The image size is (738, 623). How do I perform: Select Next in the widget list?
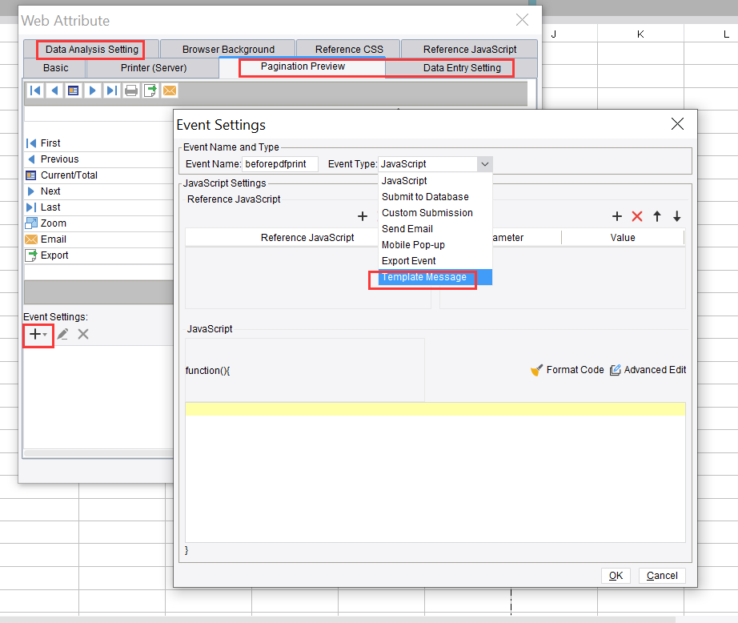98,191
